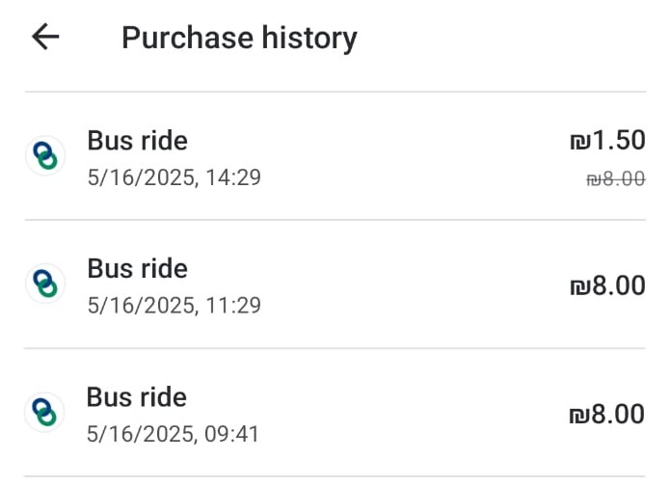The image size is (670, 487).
Task: Tap the ₪1.50 discounted price
Action: [x=607, y=141]
